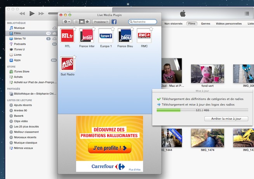Click the Facebook icon in the toolbar
Image resolution: width=254 pixels, height=179 pixels.
[114, 22]
